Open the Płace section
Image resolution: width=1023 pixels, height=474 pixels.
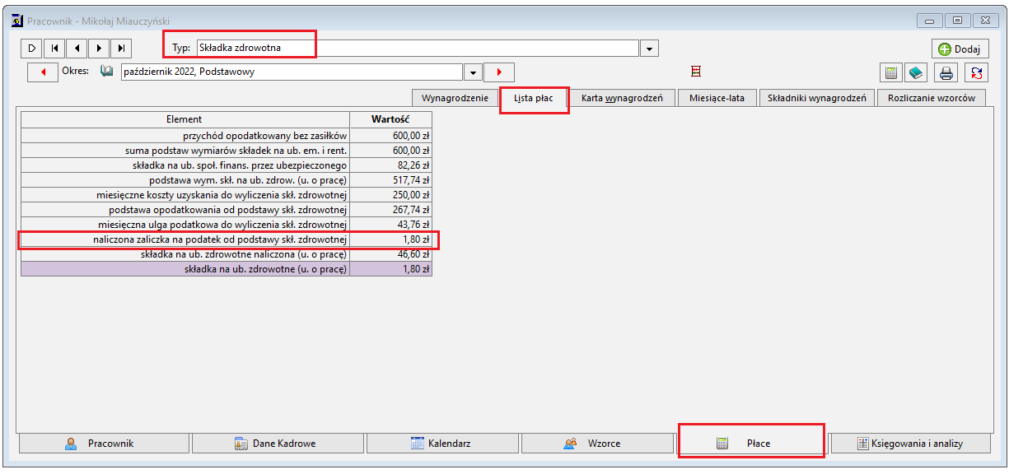click(751, 444)
